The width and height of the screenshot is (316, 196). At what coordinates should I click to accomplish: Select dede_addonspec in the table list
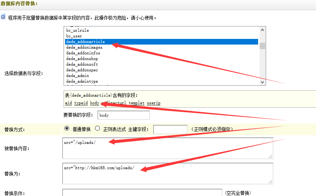(x=162, y=70)
